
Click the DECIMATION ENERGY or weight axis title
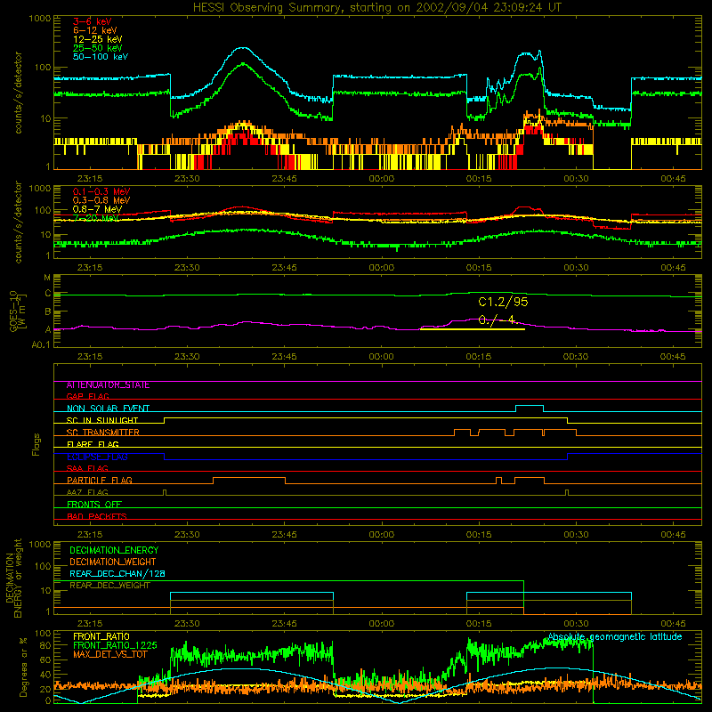(13, 578)
